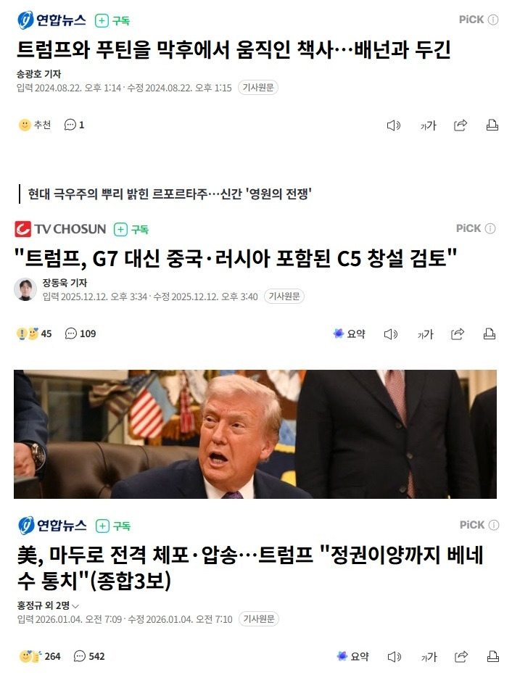The image size is (512, 683).
Task: Print the Maduro arrest article
Action: (x=492, y=656)
